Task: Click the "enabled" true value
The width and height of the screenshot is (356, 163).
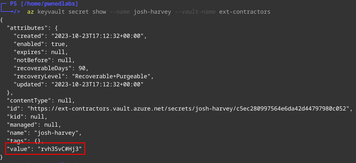Action: (58, 44)
